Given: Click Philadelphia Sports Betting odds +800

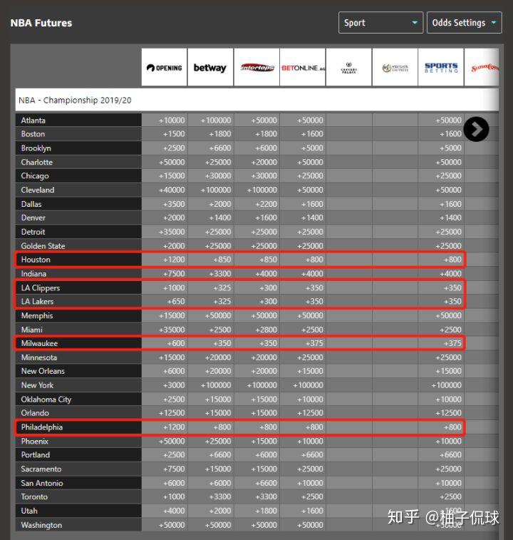Looking at the screenshot, I should [452, 427].
